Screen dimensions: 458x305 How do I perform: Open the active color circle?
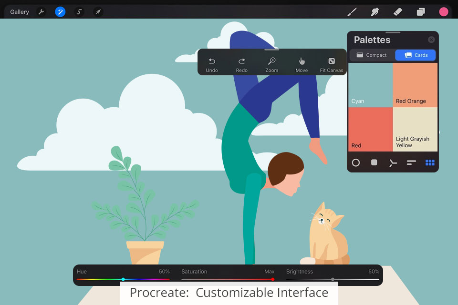click(444, 12)
